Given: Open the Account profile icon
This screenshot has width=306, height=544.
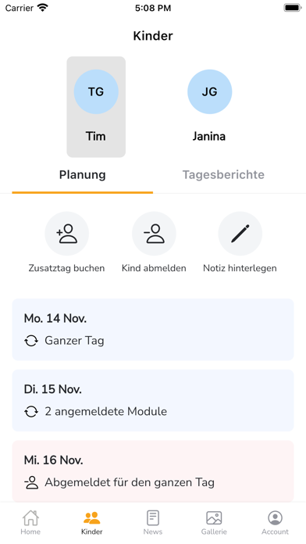Looking at the screenshot, I should [275, 518].
